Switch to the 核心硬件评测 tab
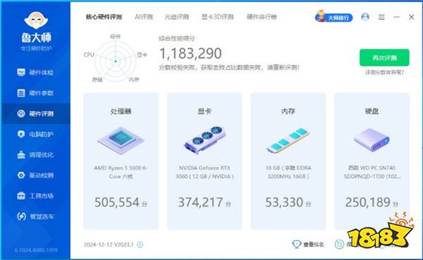Image resolution: width=423 pixels, height=260 pixels. [104, 17]
